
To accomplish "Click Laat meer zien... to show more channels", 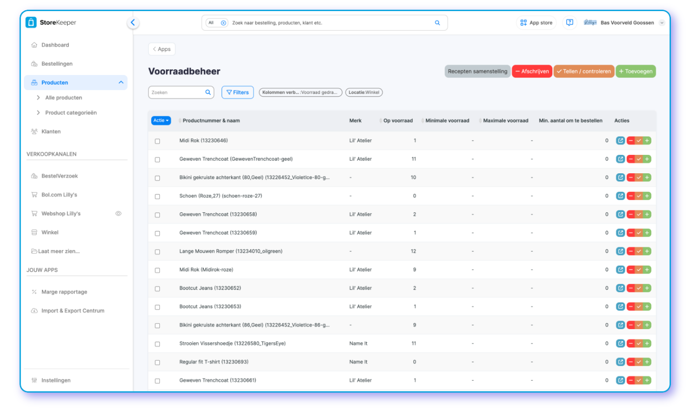I will click(56, 251).
